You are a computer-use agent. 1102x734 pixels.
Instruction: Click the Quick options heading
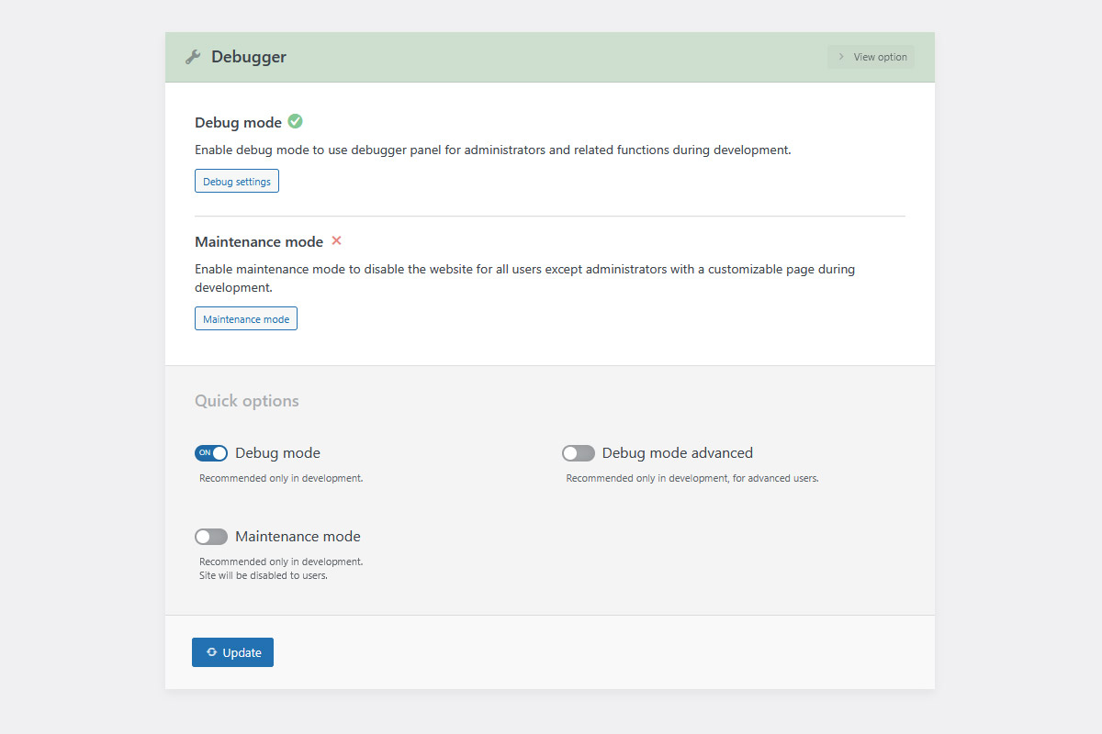click(246, 401)
